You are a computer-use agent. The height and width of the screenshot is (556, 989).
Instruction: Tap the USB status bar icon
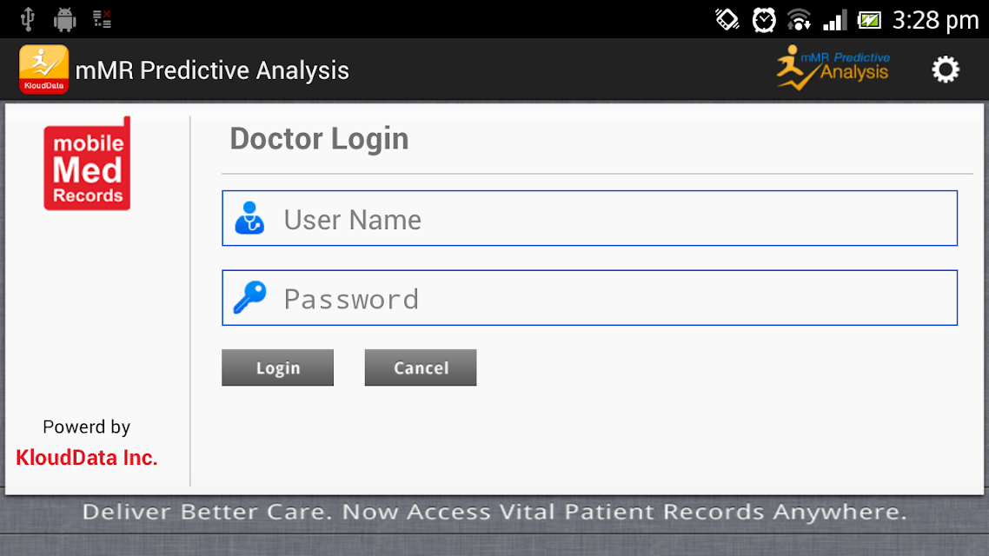[27, 19]
